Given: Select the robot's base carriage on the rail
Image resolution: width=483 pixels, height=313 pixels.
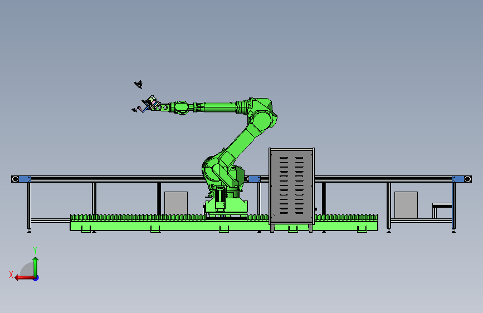Looking at the screenshot, I should (226, 209).
